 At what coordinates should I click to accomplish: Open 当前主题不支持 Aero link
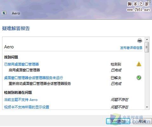coord(21,100)
